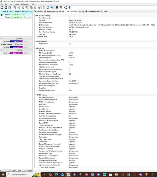Click the Logical Drive value E: []
157x177 pixels.
click(x=70, y=44)
